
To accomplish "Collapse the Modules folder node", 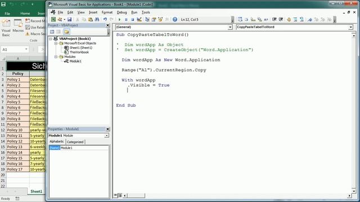I will [56, 57].
